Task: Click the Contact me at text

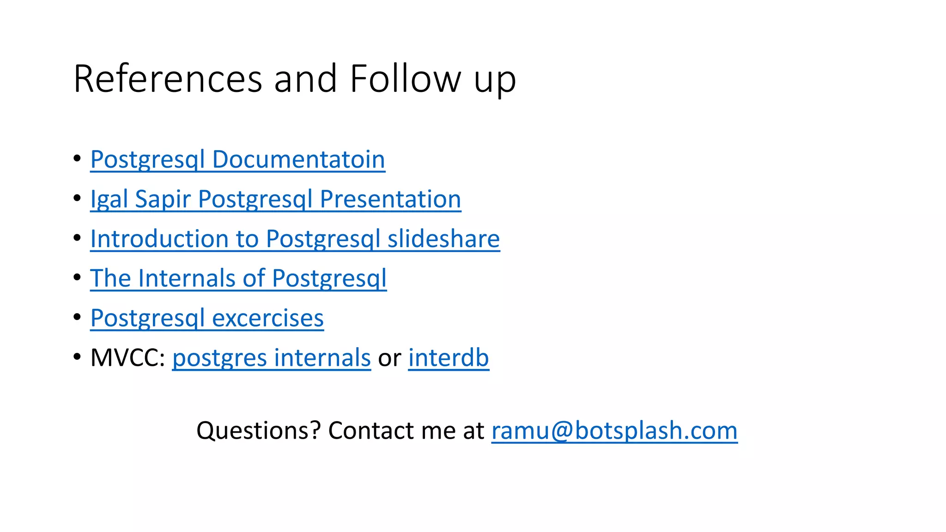Action: click(406, 430)
